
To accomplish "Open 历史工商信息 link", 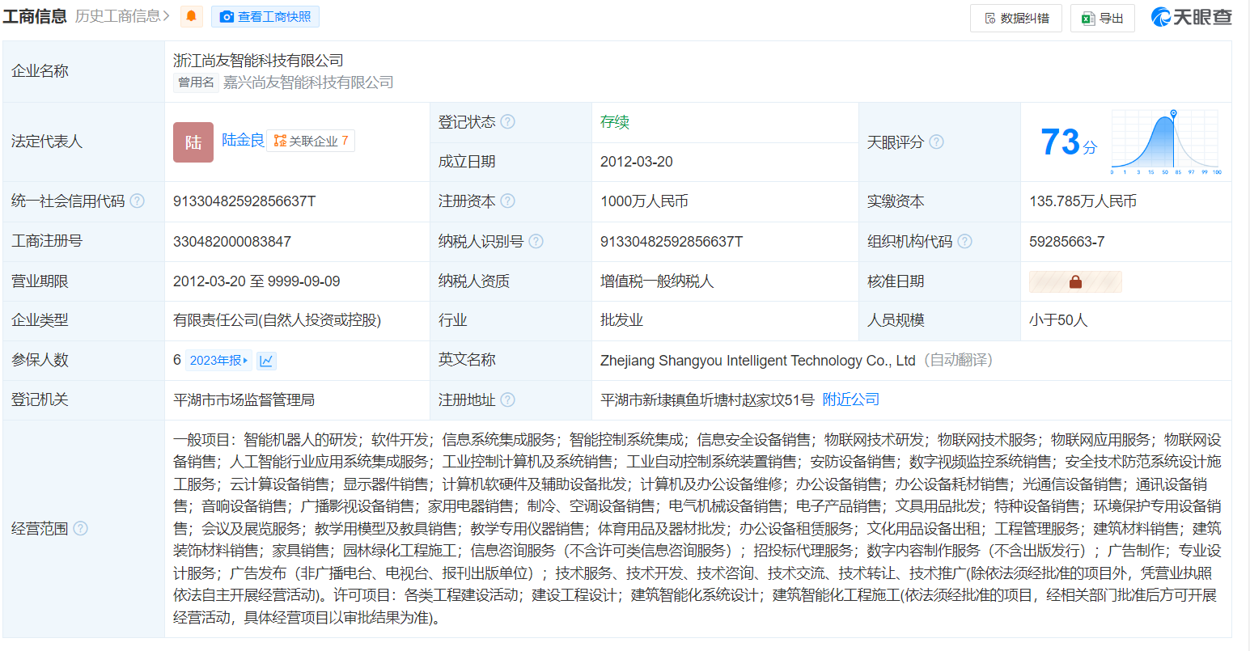I will (x=122, y=16).
